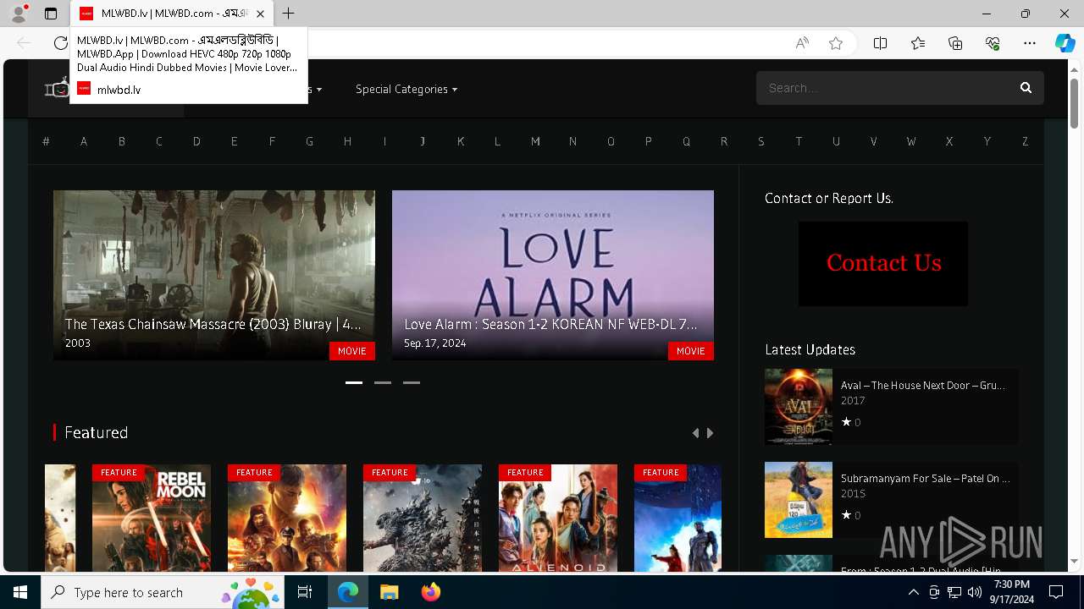Click the search magnifier button
The height and width of the screenshot is (609, 1084).
(1026, 88)
